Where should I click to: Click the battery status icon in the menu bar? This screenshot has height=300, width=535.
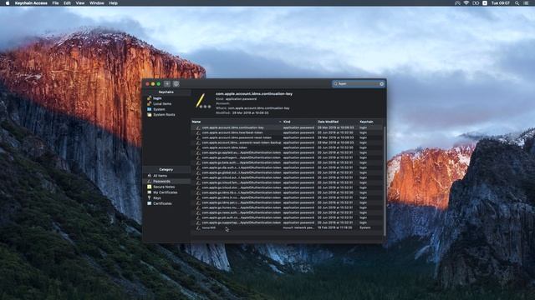pos(476,3)
